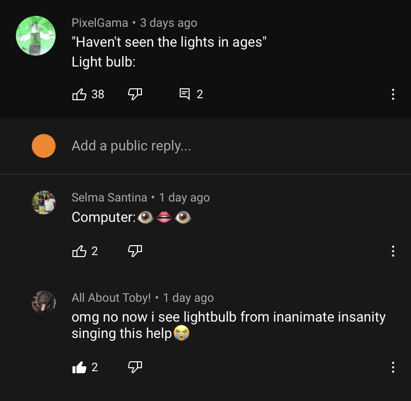The image size is (411, 401).
Task: Click All About Toby! profile avatar
Action: (x=44, y=302)
